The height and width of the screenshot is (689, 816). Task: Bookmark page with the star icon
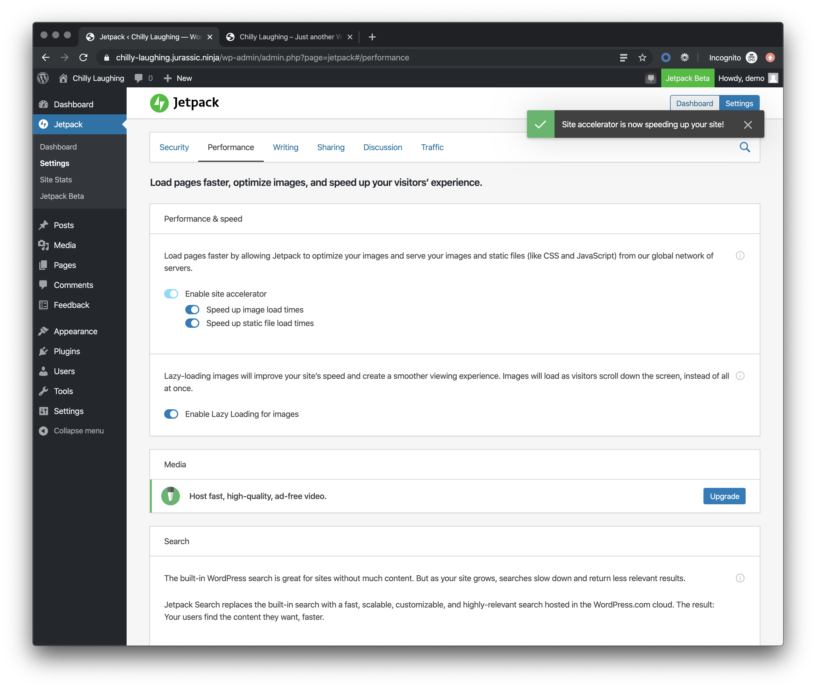[642, 58]
